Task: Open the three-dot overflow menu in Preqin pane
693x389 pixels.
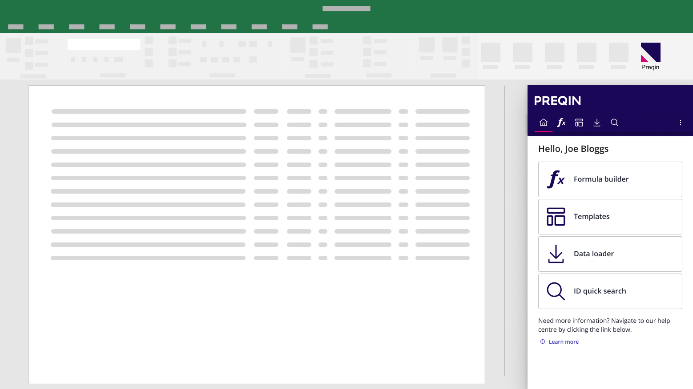Action: coord(680,122)
